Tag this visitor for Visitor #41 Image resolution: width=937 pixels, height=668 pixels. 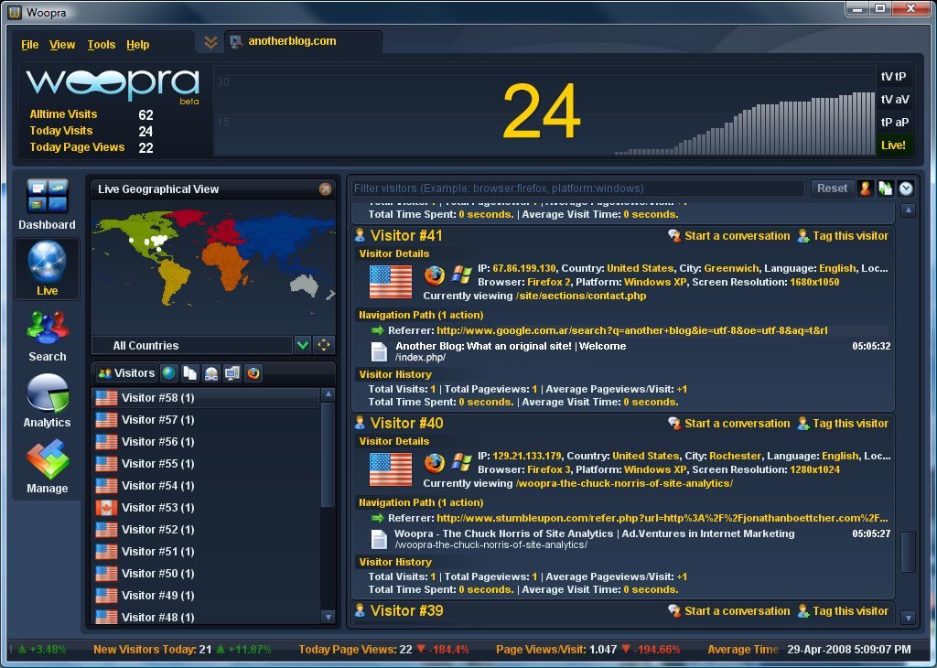pos(843,236)
